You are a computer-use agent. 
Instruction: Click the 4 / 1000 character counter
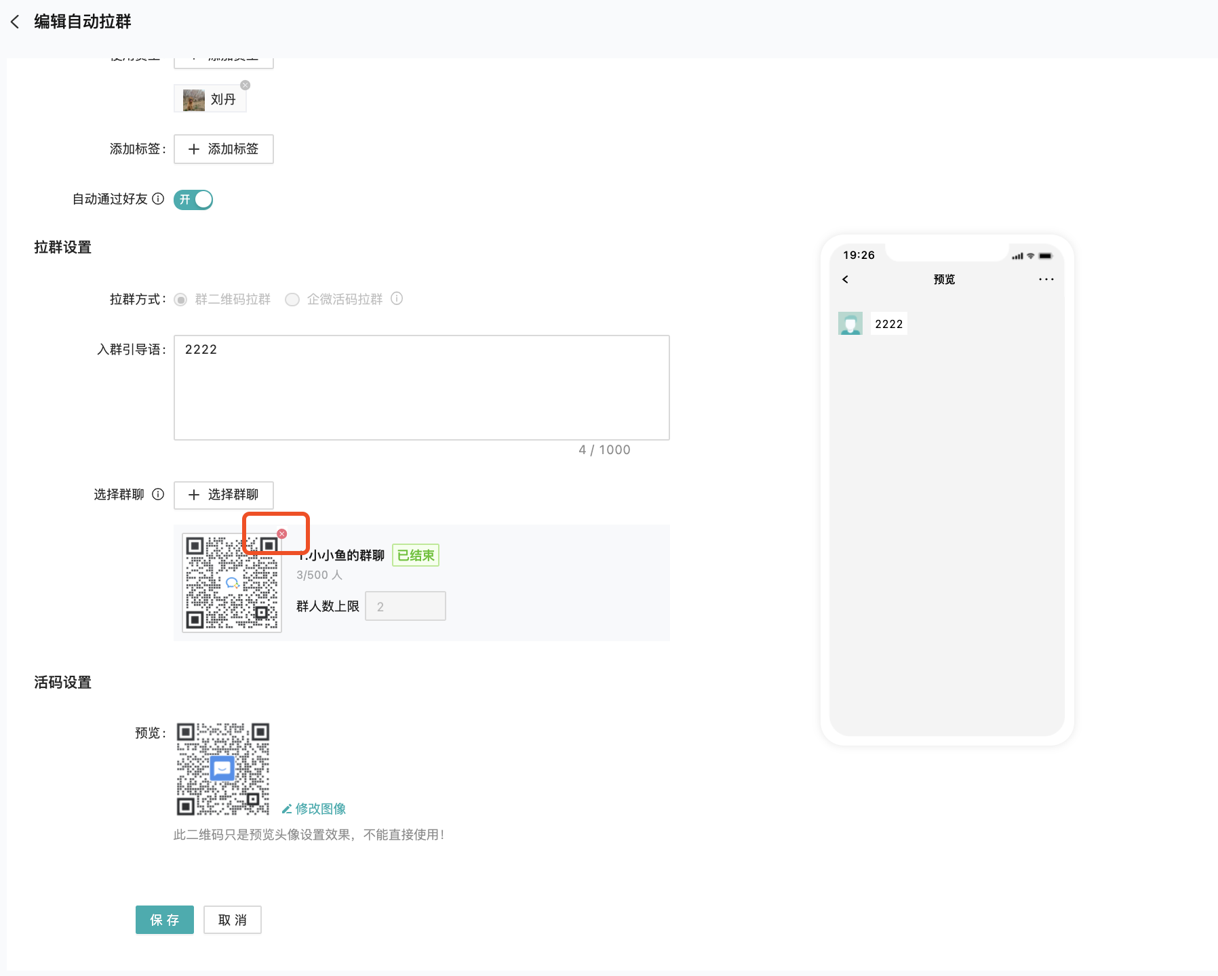pos(604,450)
